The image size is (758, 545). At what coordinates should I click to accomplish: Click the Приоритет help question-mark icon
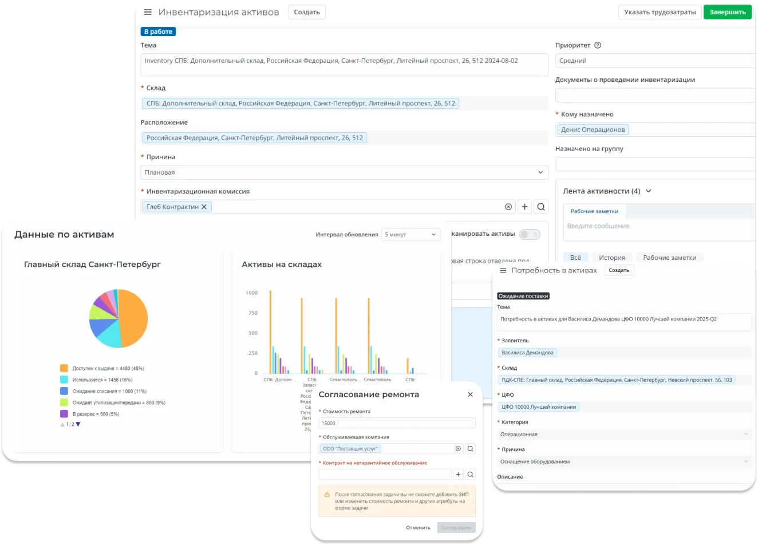coord(598,45)
